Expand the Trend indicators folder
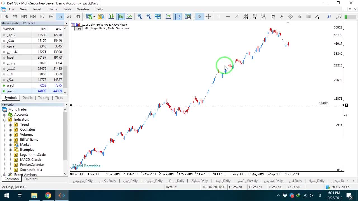The height and width of the screenshot is (201, 358). (x=11, y=125)
